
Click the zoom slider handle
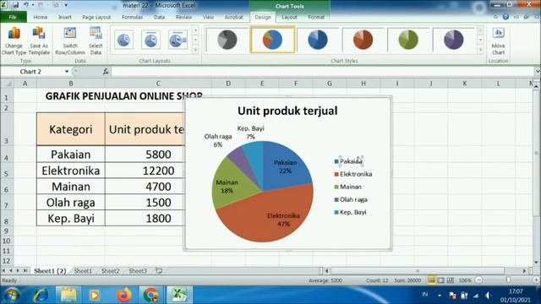[x=508, y=280]
